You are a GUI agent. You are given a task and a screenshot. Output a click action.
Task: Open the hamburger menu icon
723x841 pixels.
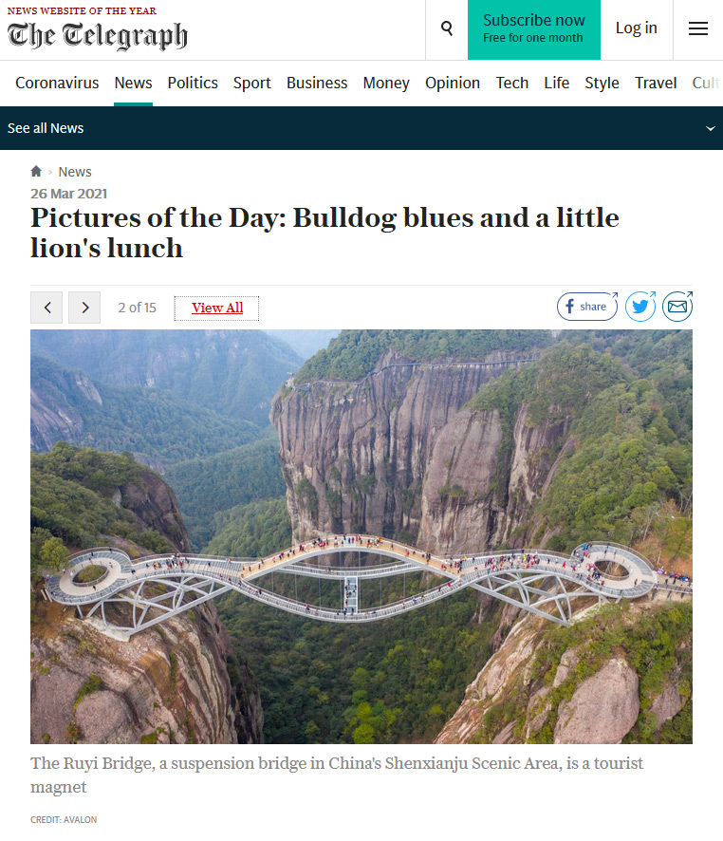tap(697, 28)
